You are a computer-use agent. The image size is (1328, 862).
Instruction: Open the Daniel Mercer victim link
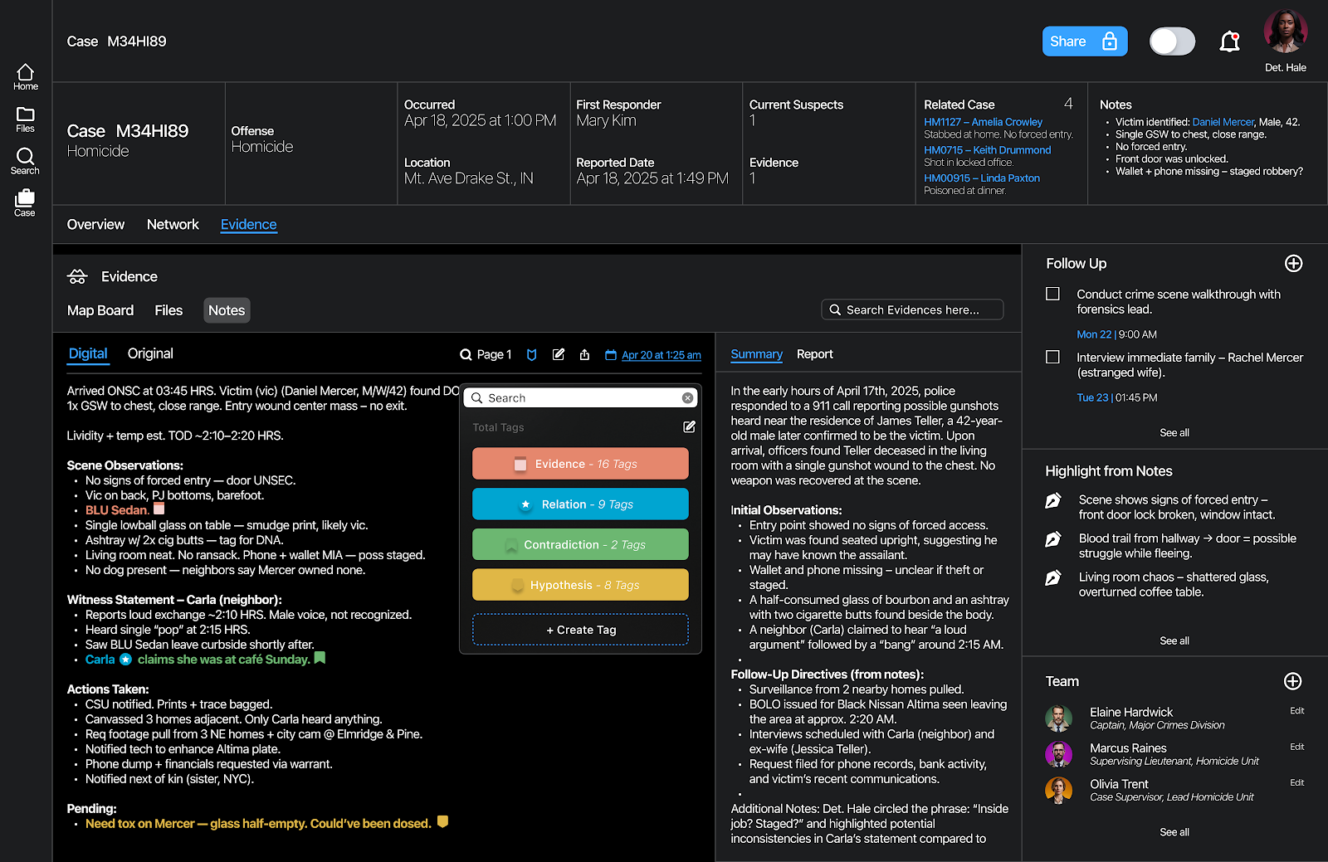(1223, 122)
